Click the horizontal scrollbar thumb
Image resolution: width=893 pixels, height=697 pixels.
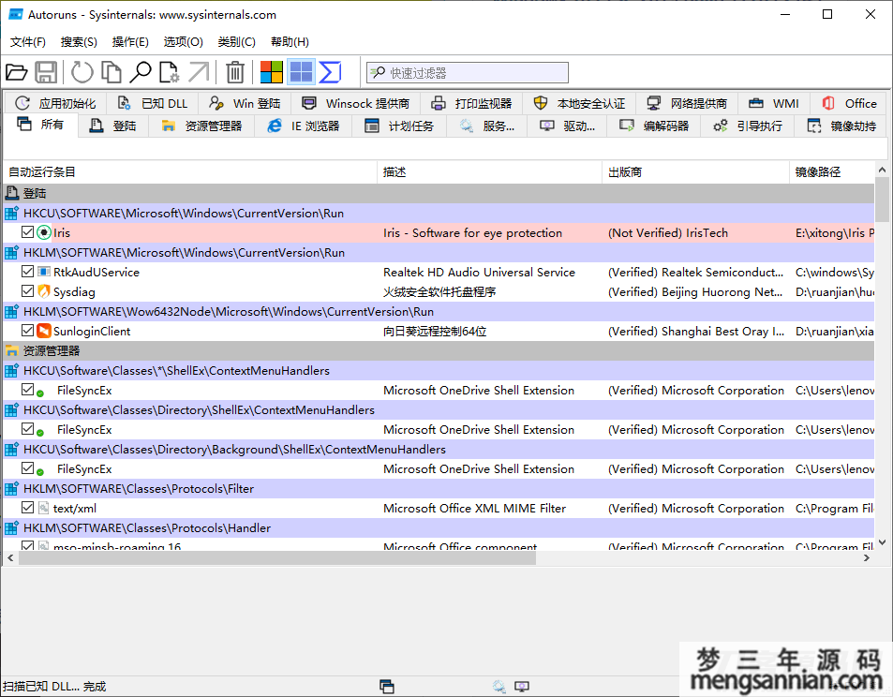pos(277,558)
